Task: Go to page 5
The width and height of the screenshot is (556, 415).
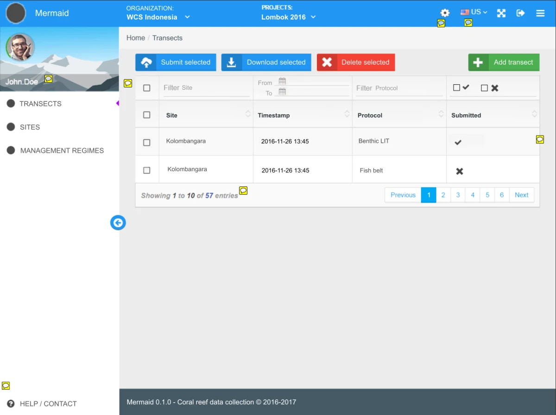Action: (487, 195)
